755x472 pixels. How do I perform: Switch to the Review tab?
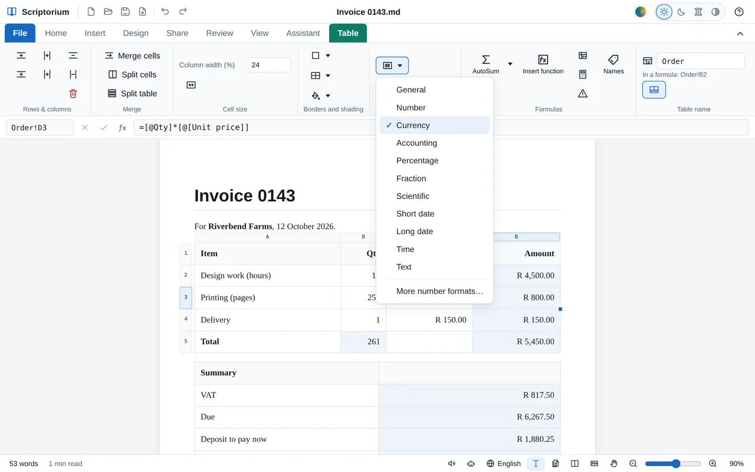point(219,33)
